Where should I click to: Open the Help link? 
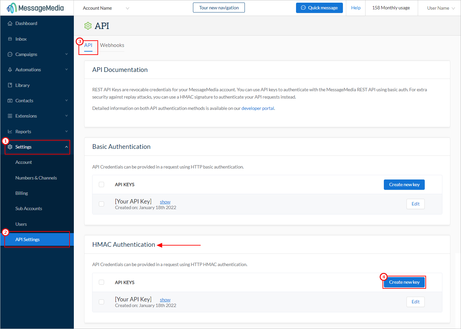356,8
